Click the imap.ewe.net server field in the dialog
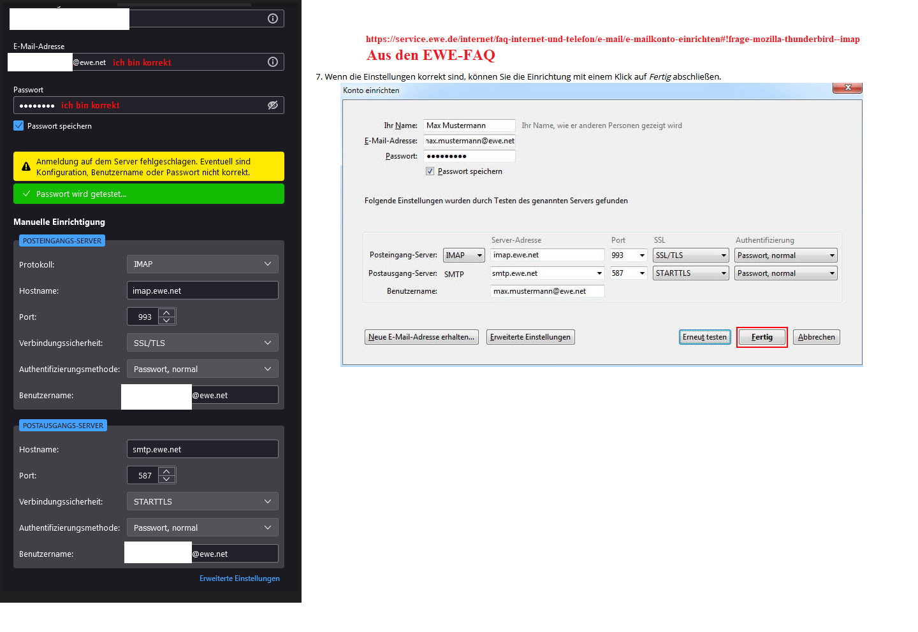 pyautogui.click(x=548, y=255)
